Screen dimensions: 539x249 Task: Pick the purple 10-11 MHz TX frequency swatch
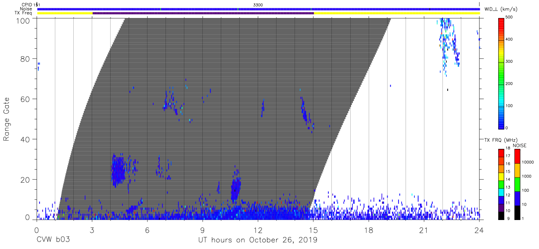(500, 207)
